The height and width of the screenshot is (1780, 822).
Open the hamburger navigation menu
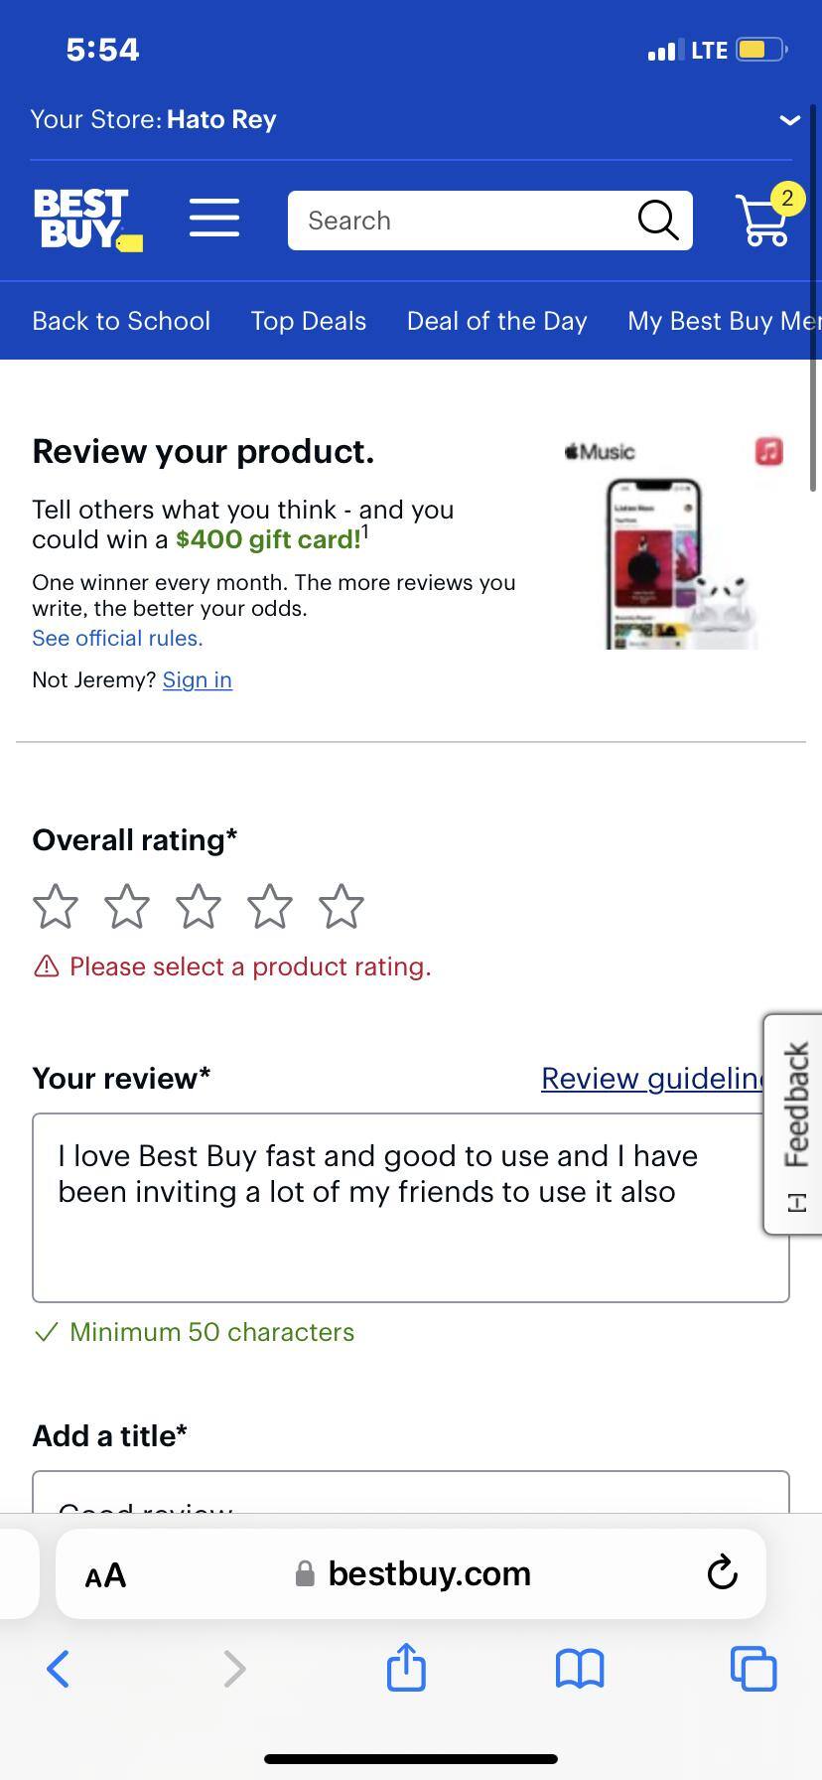pos(213,219)
